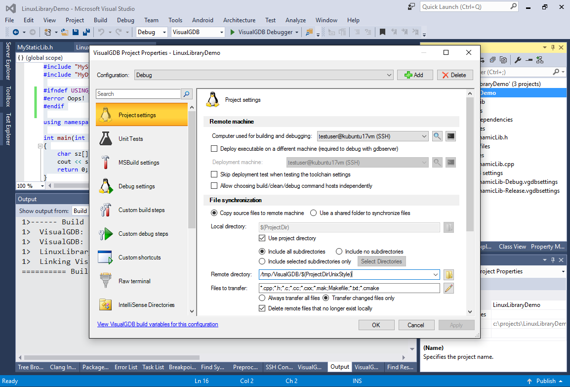Viewport: 570px width, 387px height.
Task: Click the Quick Launch search field
Action: point(464,7)
